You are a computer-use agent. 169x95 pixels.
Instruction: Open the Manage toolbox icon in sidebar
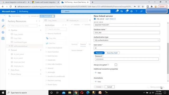[x=3, y=38]
